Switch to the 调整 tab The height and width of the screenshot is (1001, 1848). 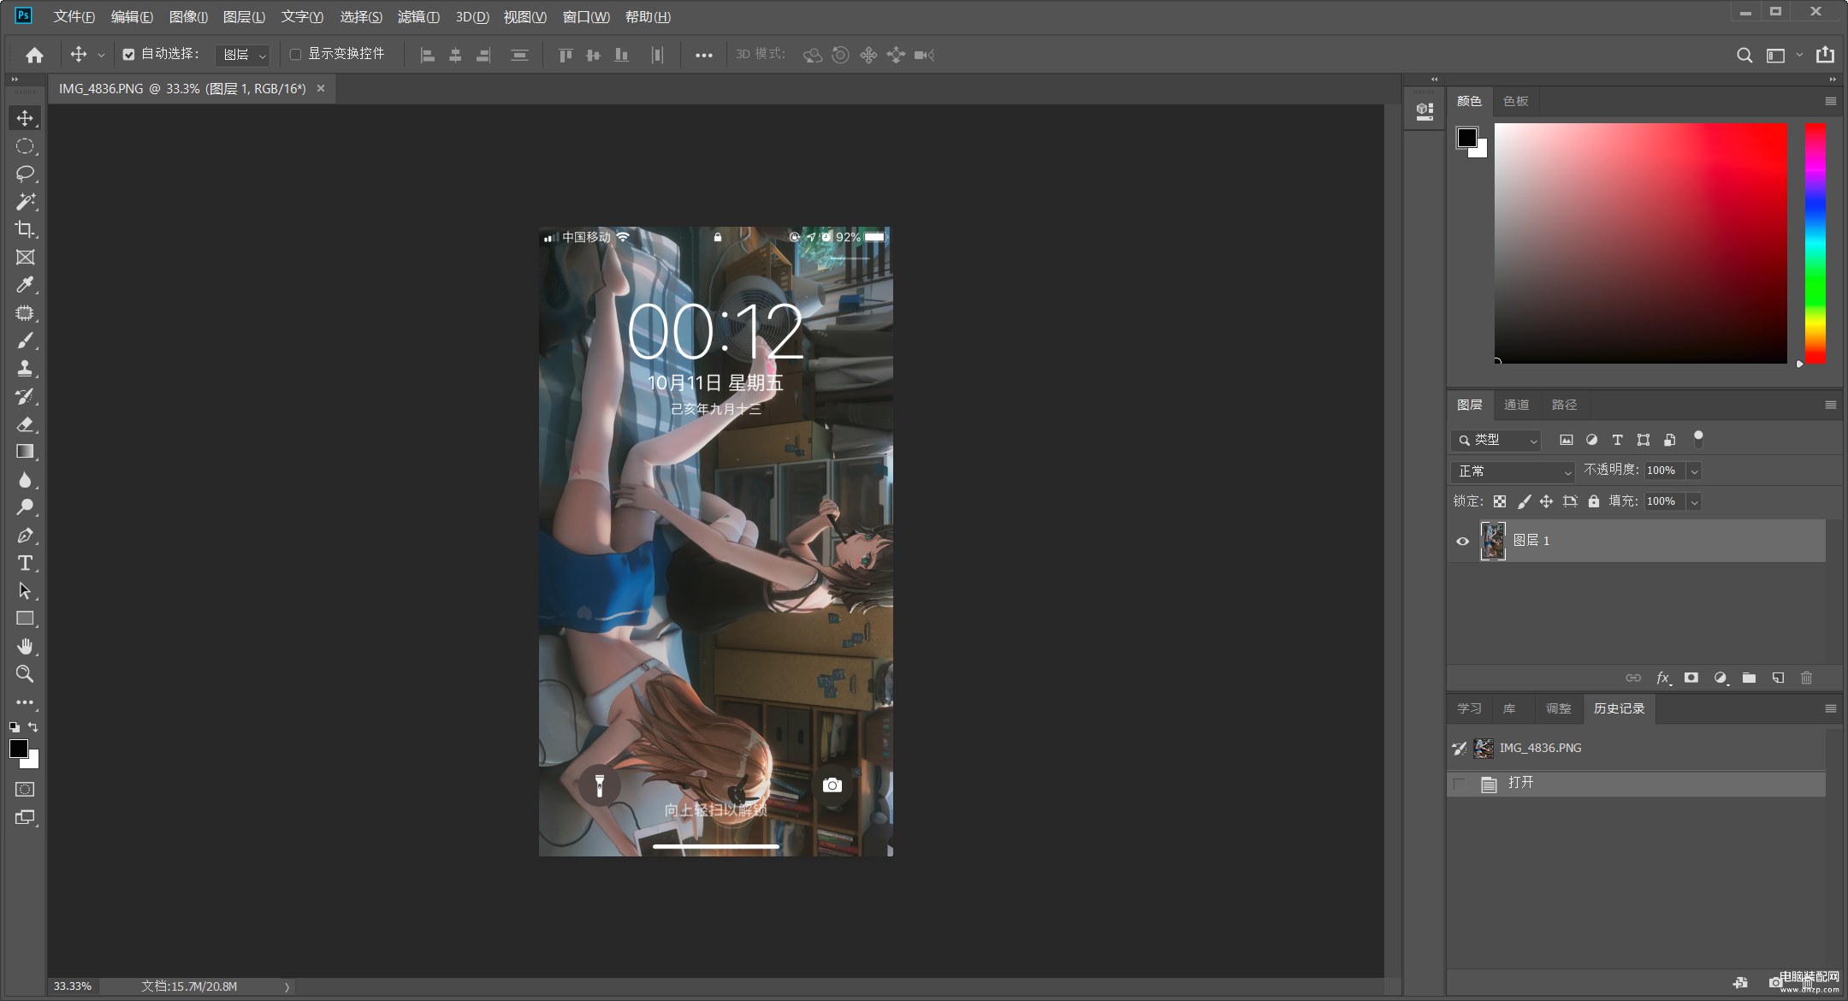coord(1558,708)
